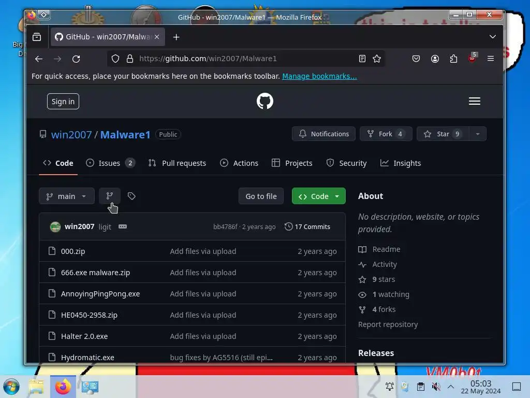Open the Readme link in About
The height and width of the screenshot is (398, 530).
379,249
